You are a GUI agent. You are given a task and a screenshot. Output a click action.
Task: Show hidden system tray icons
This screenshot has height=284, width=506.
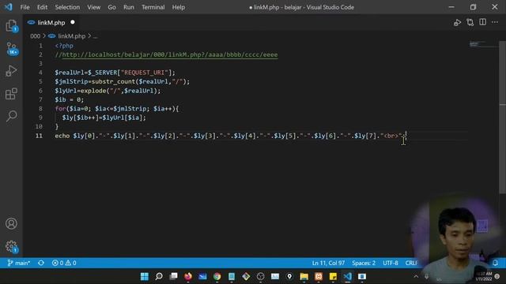click(x=416, y=276)
